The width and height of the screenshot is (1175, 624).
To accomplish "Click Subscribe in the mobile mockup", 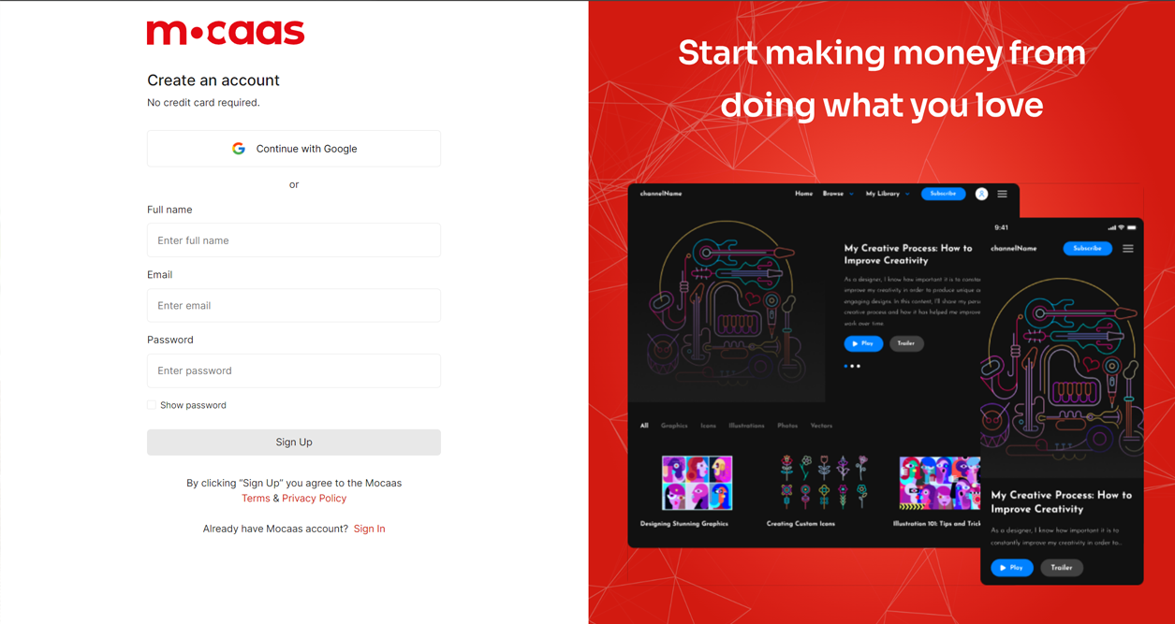I will pos(1087,249).
